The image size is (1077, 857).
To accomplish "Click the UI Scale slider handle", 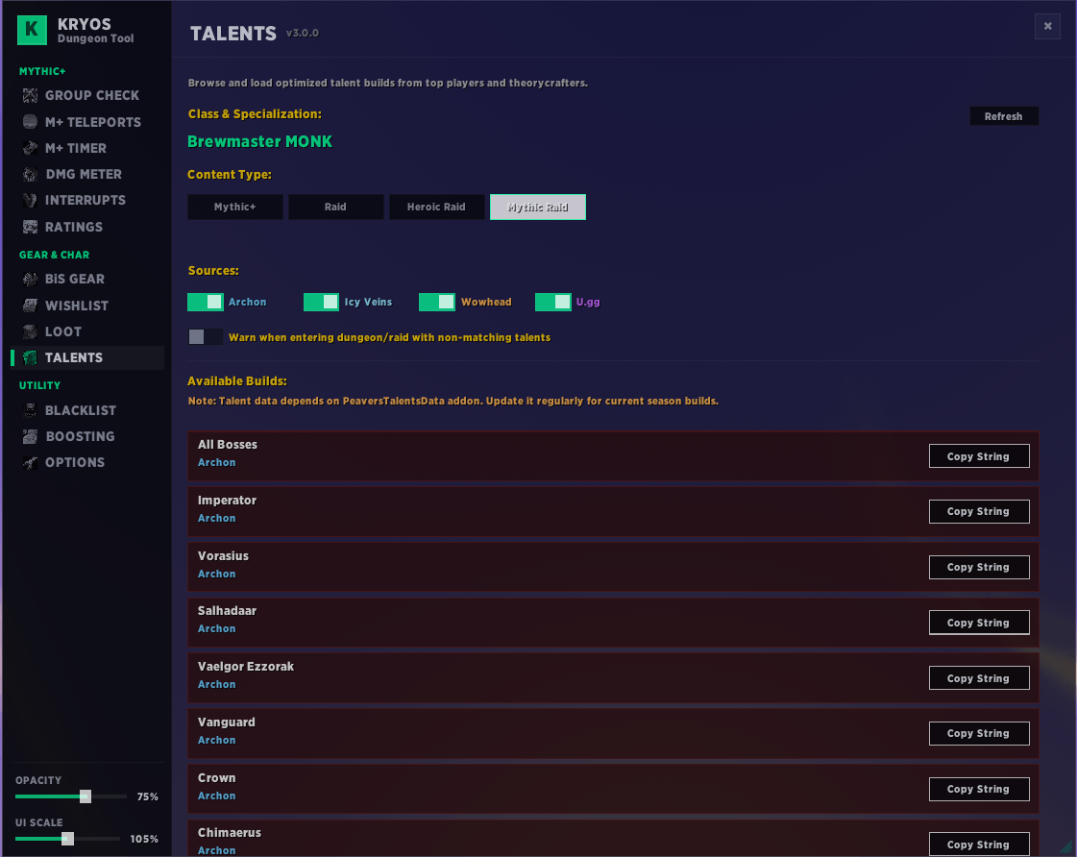I will coord(67,839).
